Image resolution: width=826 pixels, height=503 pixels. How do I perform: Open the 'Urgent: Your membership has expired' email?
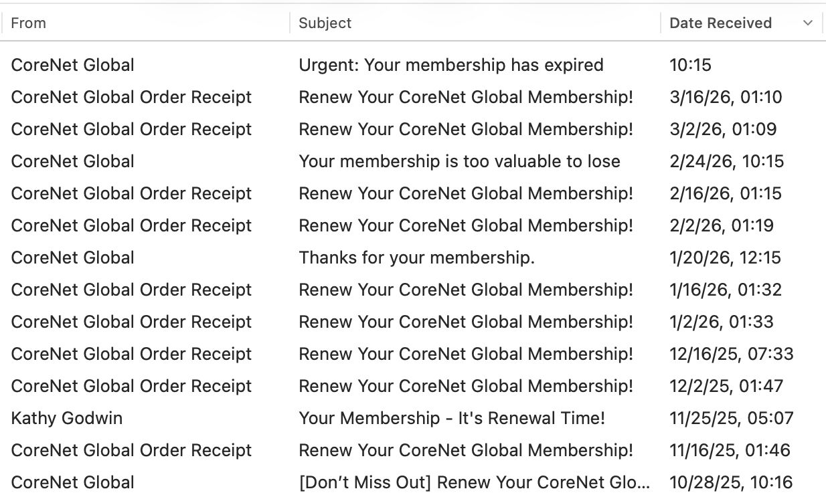(450, 65)
